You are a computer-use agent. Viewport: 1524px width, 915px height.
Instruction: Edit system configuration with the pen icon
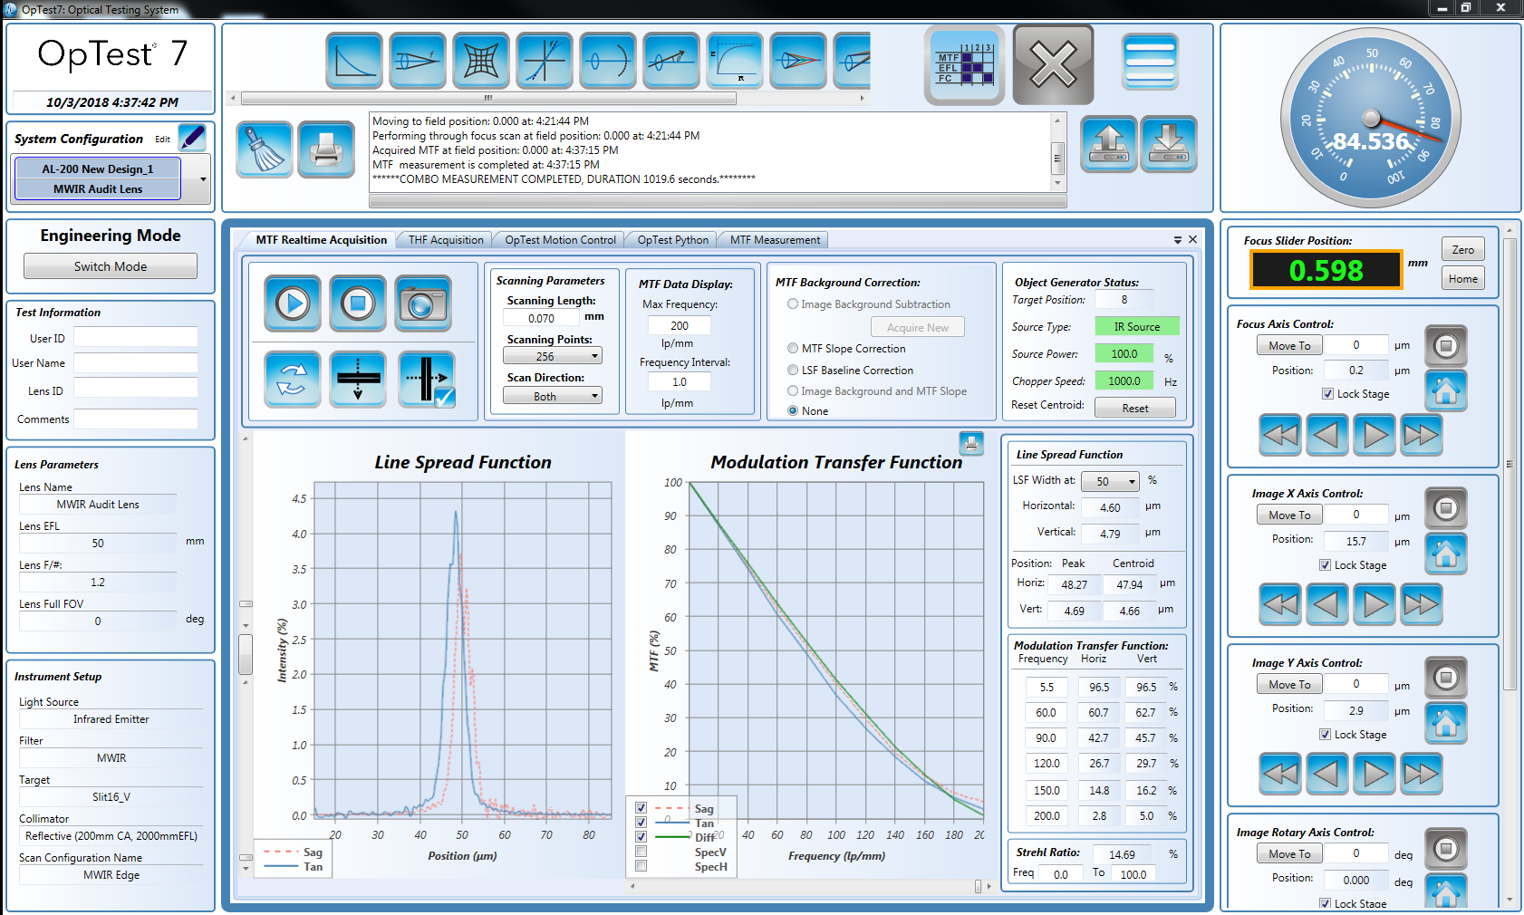[x=192, y=138]
